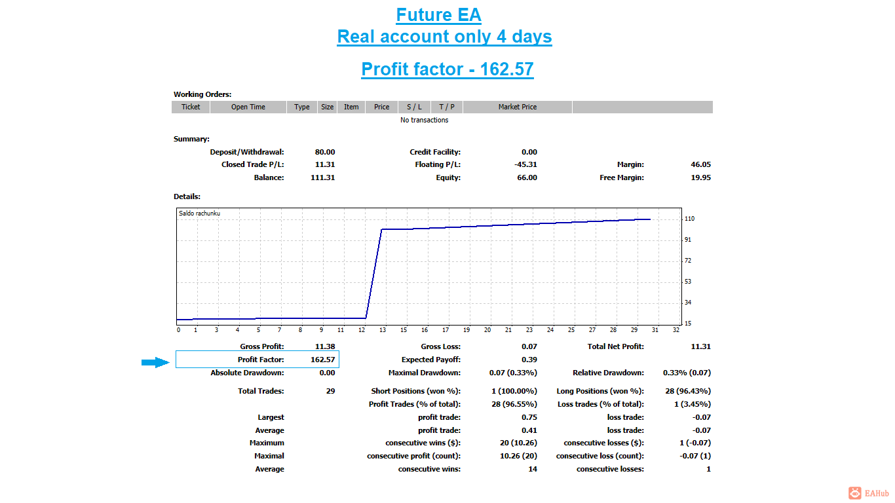Select the consecutive profit value "10.26 (20)"
This screenshot has height=503, width=895.
(x=518, y=456)
